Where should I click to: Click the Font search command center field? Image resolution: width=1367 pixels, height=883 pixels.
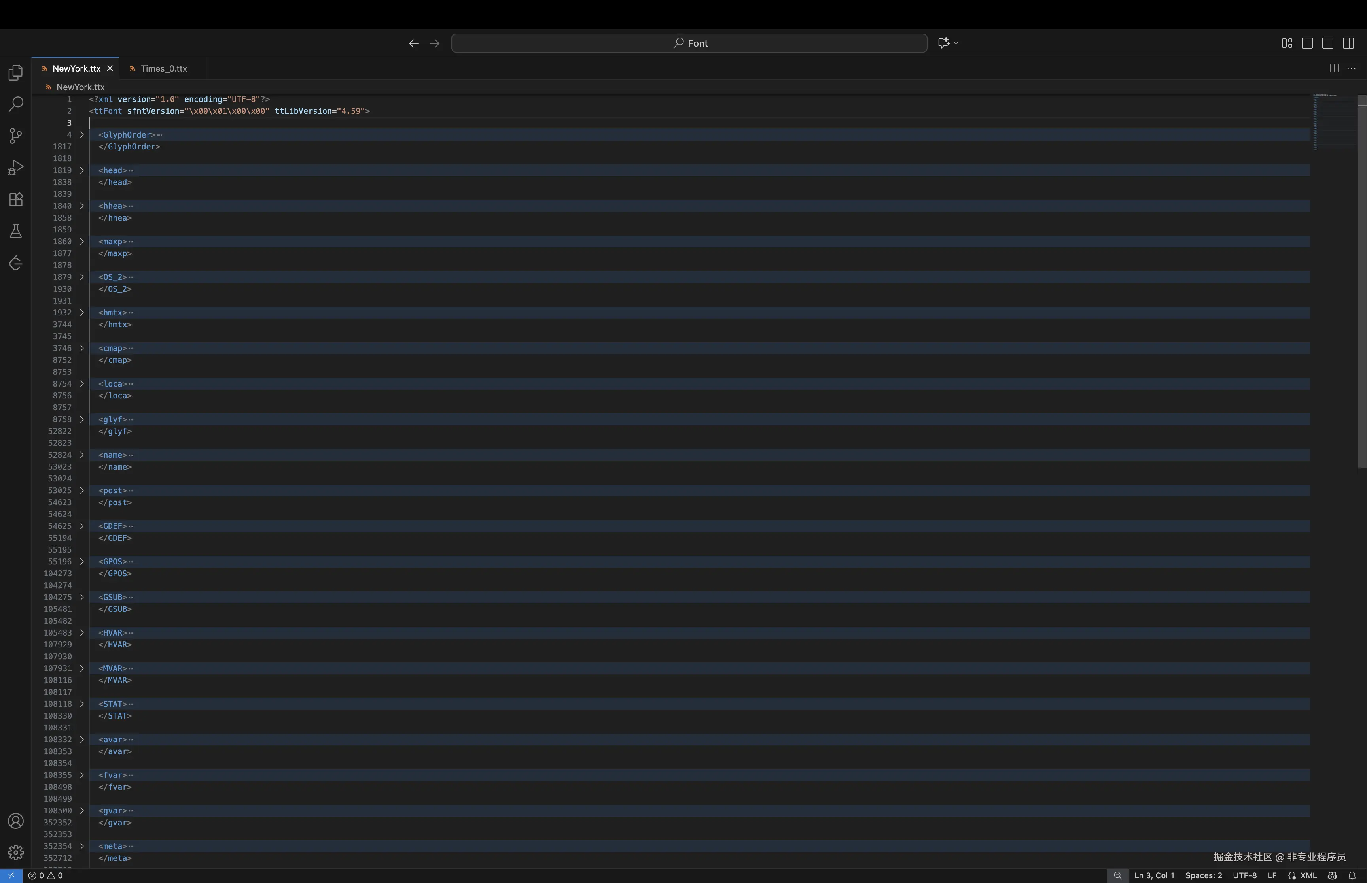(688, 43)
